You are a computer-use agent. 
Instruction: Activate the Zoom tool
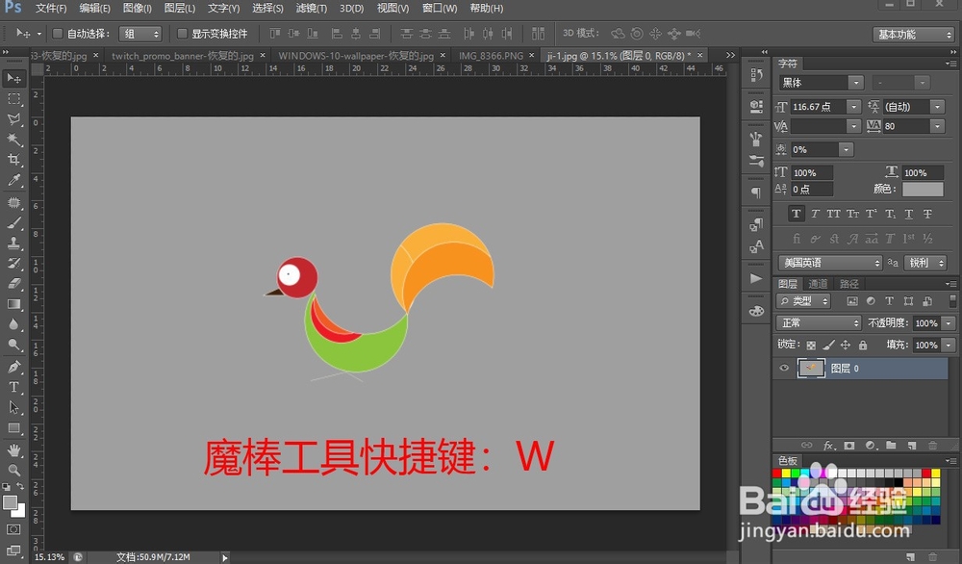(x=13, y=471)
